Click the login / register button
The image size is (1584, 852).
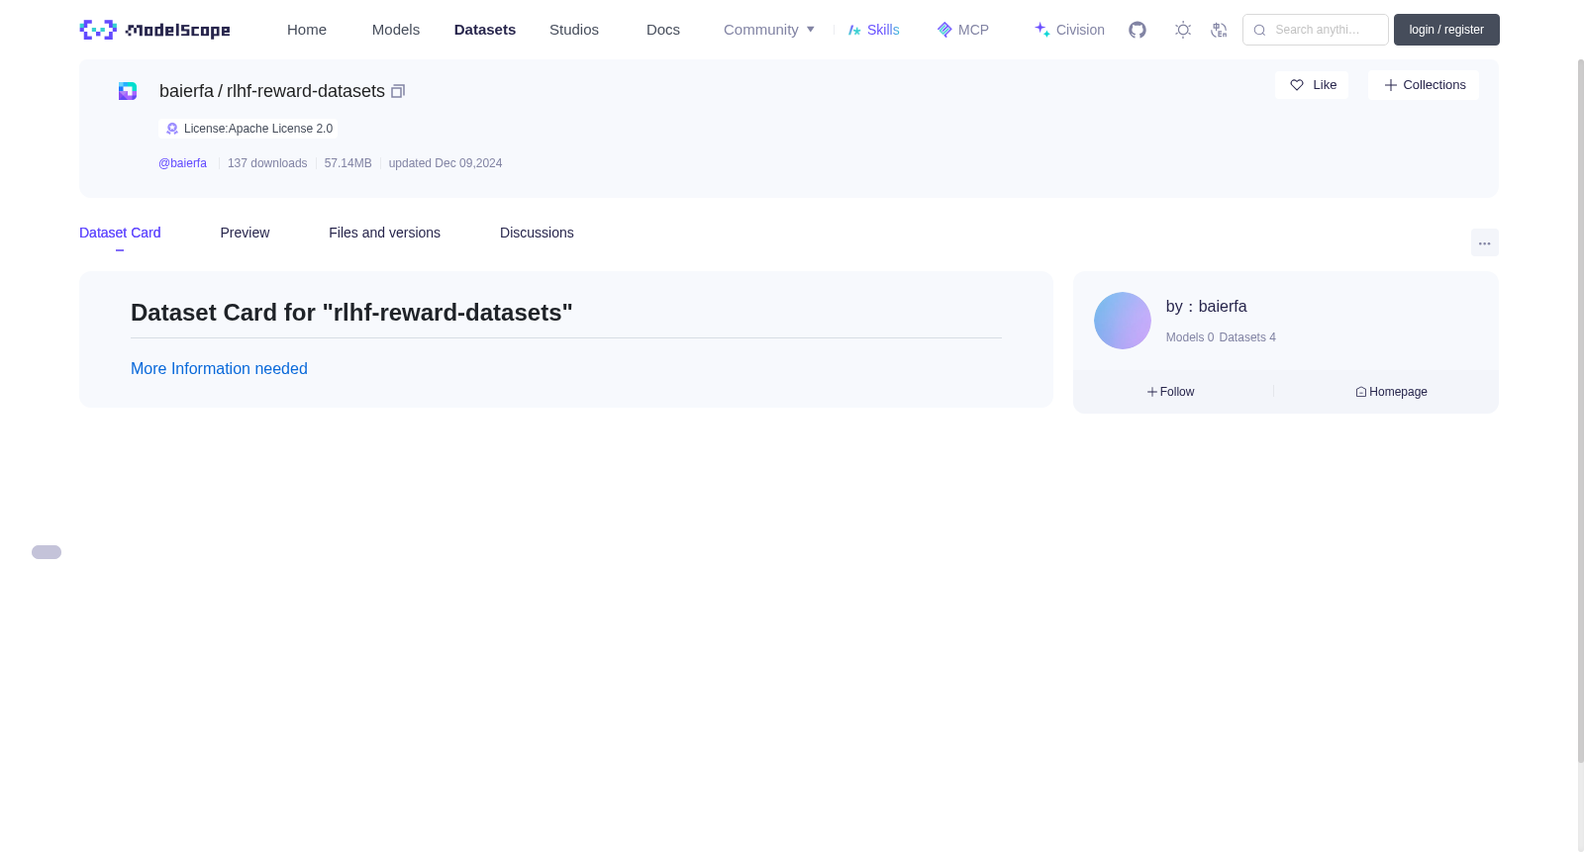point(1446,30)
